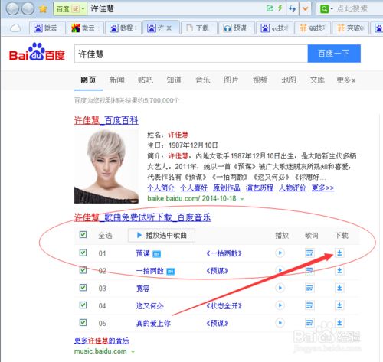Open the 更多>> link in Baike result
This screenshot has width=383, height=362.
[322, 188]
